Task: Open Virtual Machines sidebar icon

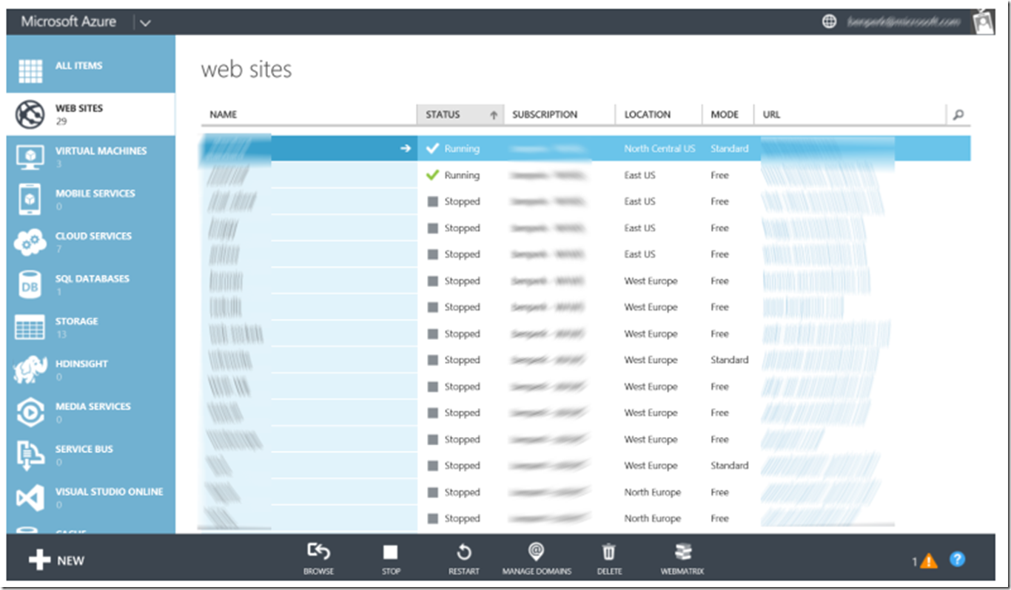Action: (x=30, y=156)
